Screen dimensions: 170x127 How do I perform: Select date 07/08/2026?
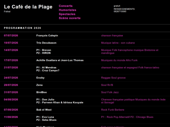click(11, 110)
